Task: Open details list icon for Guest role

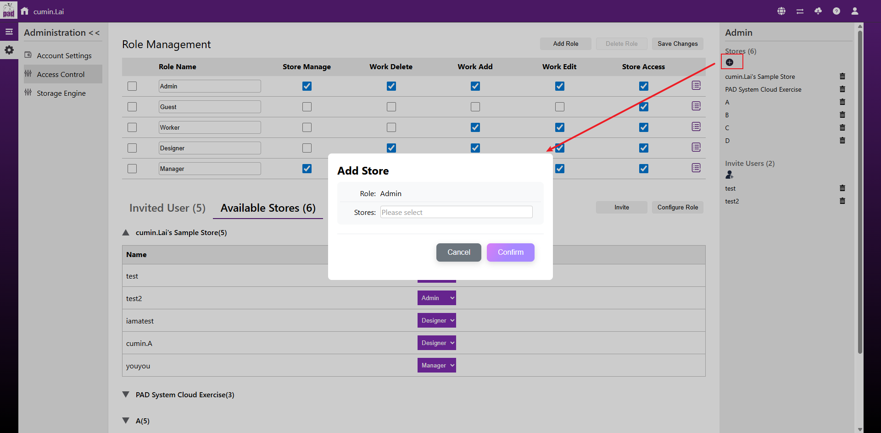Action: coord(696,106)
